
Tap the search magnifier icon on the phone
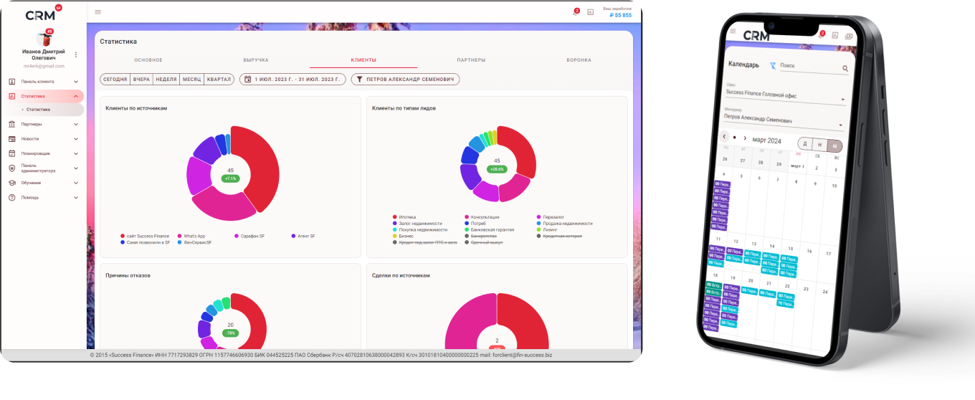point(845,69)
